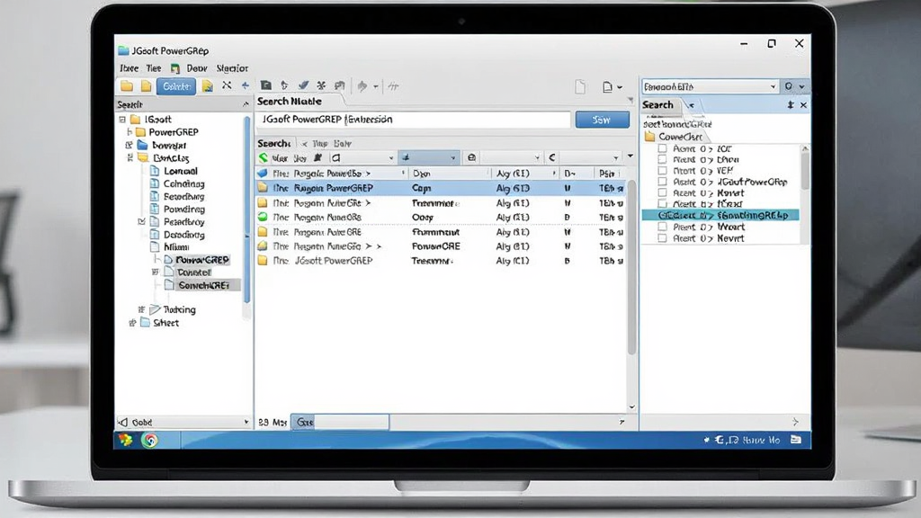921x518 pixels.
Task: Click the blue shield icon in the first results row
Action: pos(263,174)
